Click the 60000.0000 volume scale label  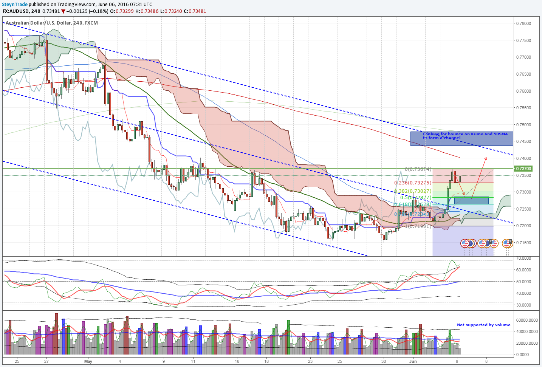[x=527, y=320]
